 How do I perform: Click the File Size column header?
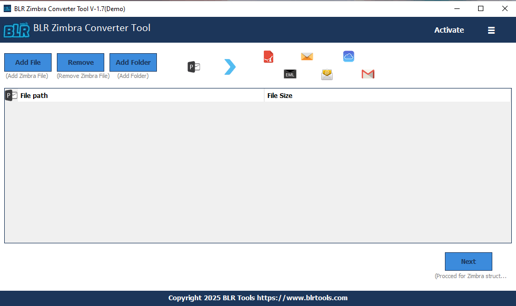[x=279, y=95]
